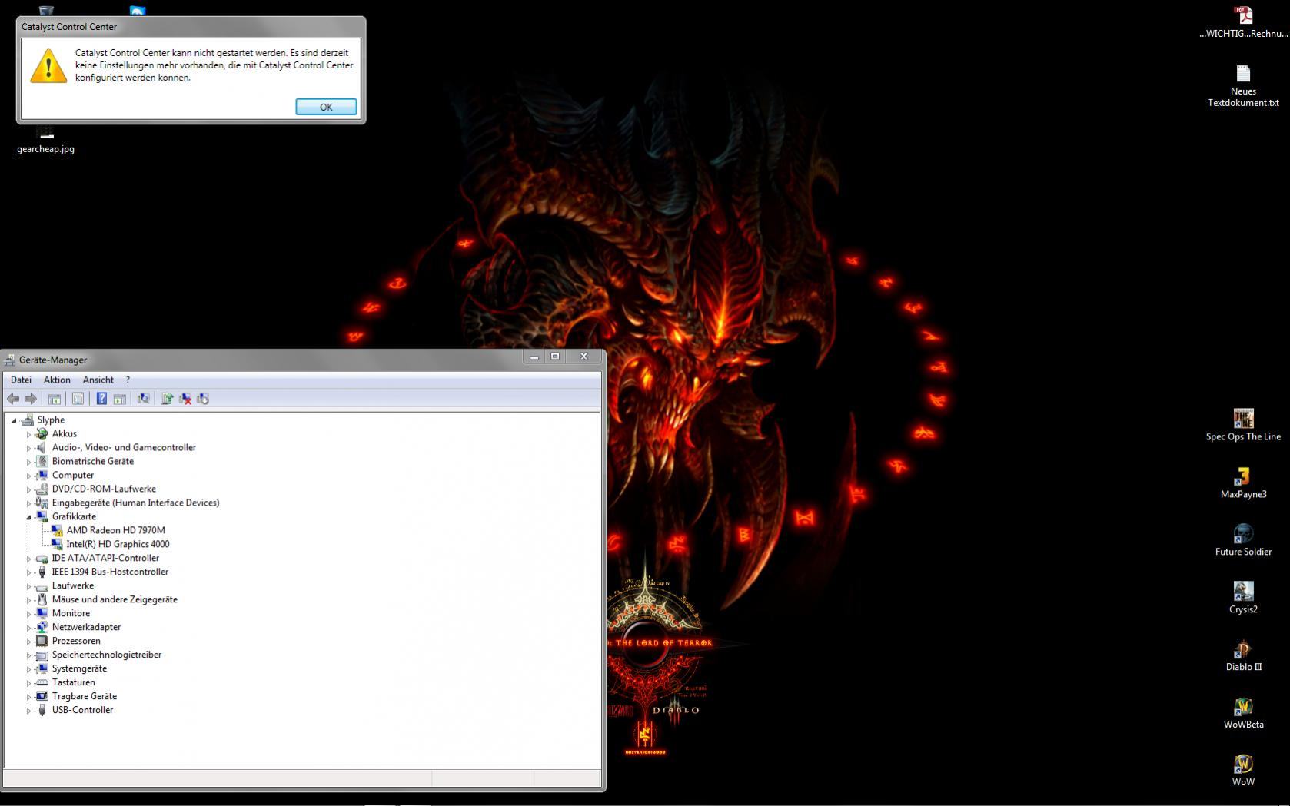Select the Future Soldier desktop shortcut
1290x806 pixels.
click(1243, 540)
